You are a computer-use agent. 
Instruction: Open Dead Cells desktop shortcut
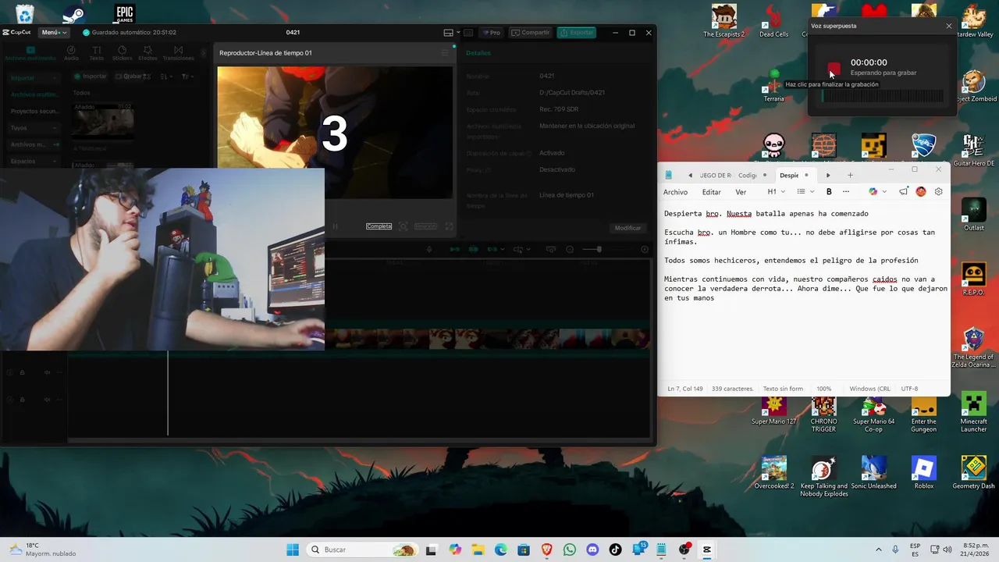pos(773,20)
